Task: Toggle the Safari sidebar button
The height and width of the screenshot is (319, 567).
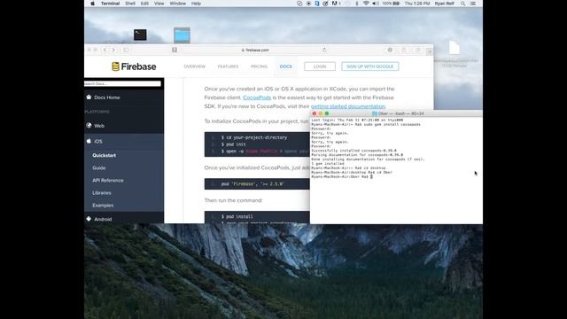Action: (x=126, y=50)
